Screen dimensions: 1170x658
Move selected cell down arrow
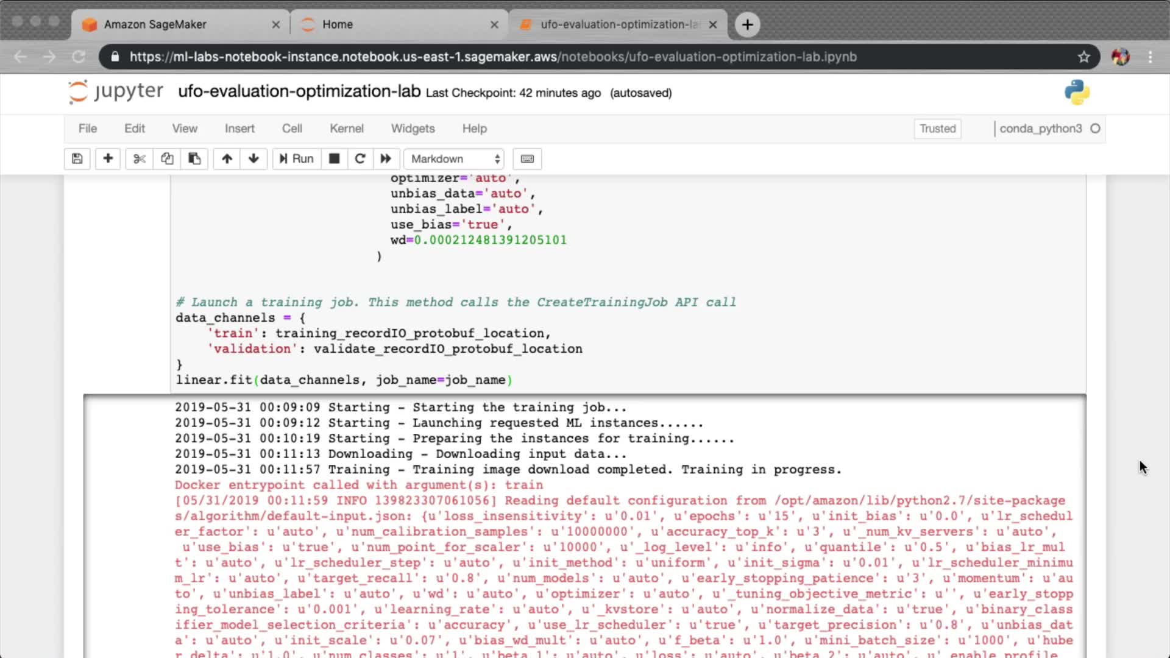coord(253,159)
